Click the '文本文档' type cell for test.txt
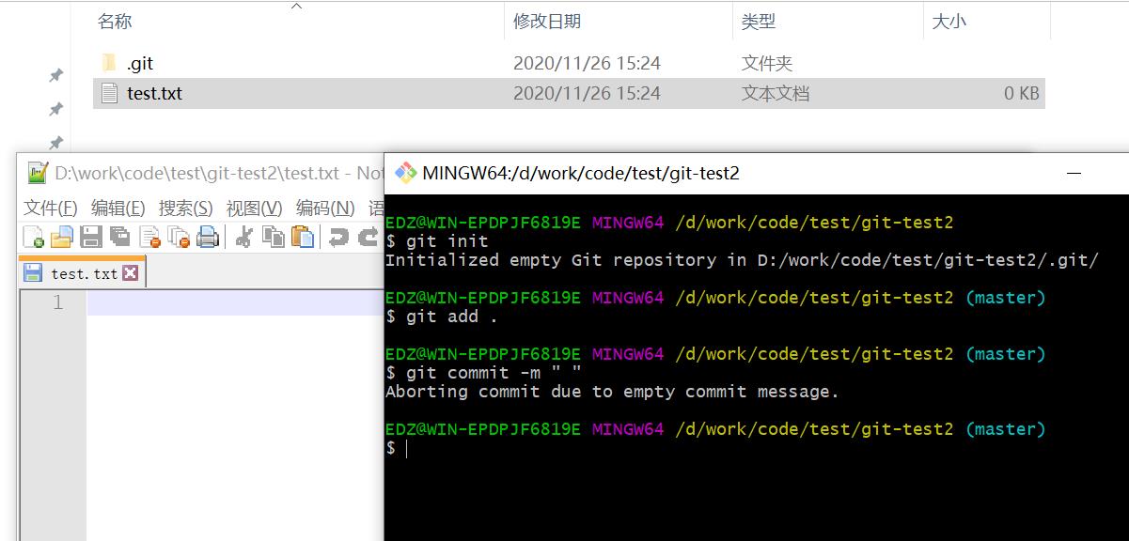The height and width of the screenshot is (541, 1129). point(776,93)
